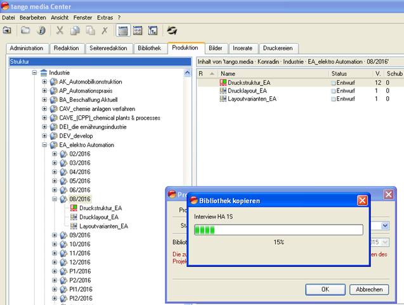Click the delete X toolbar icon
Image resolution: width=404 pixels, height=305 pixels.
(x=105, y=30)
